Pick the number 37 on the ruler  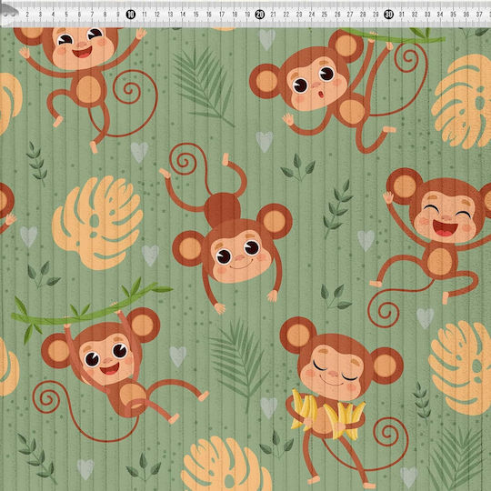tap(479, 15)
